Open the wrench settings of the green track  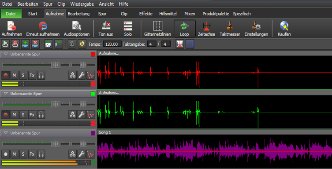coord(82,115)
